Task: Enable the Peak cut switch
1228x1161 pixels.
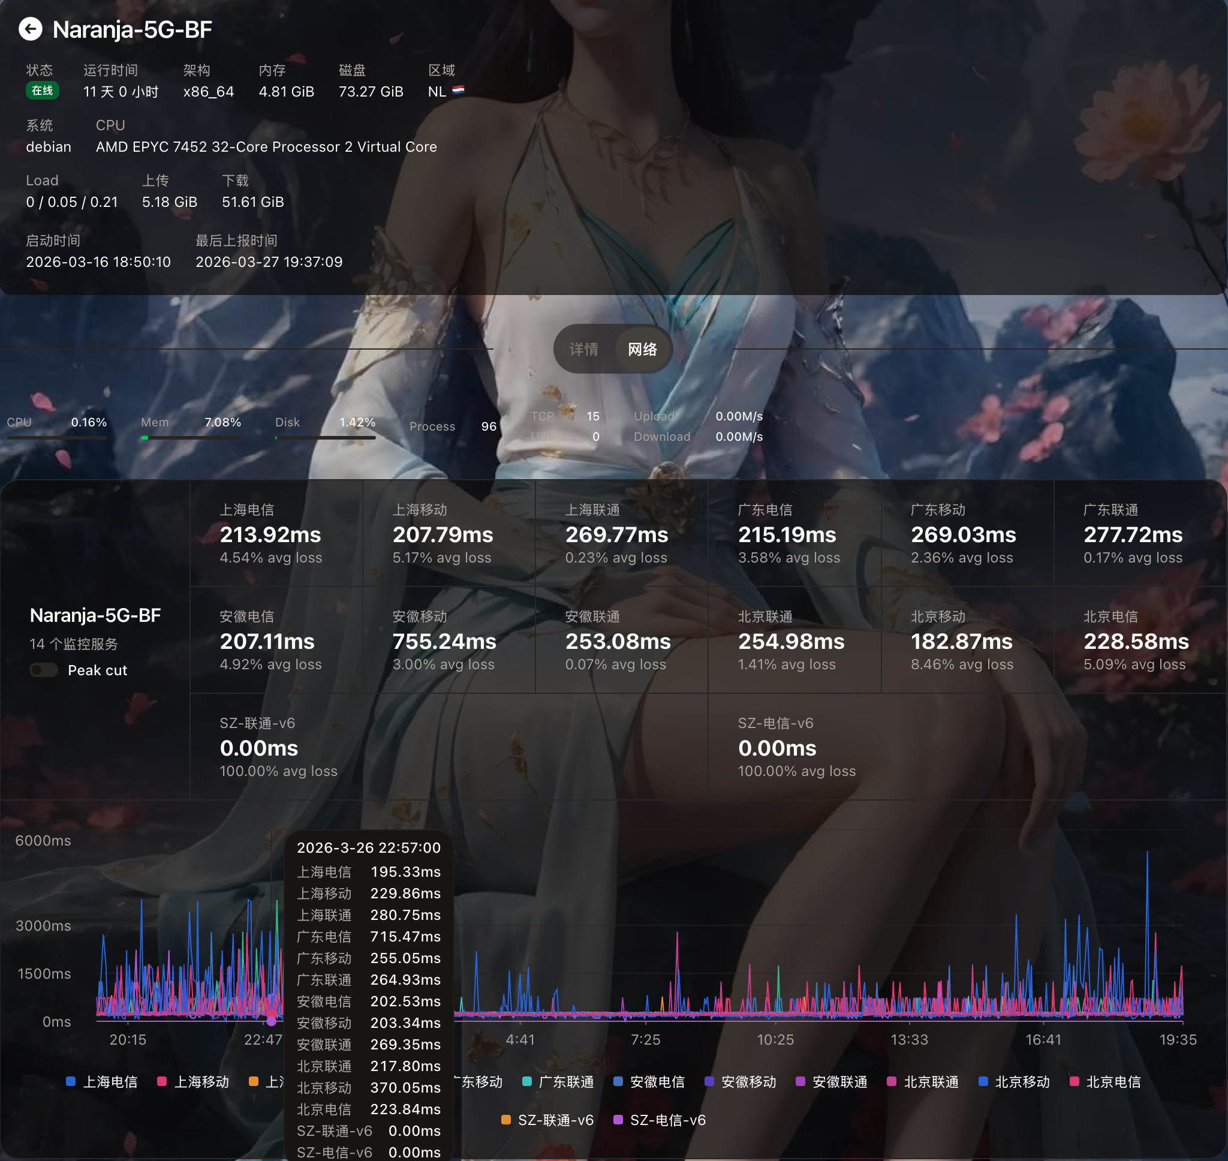Action: pos(44,670)
